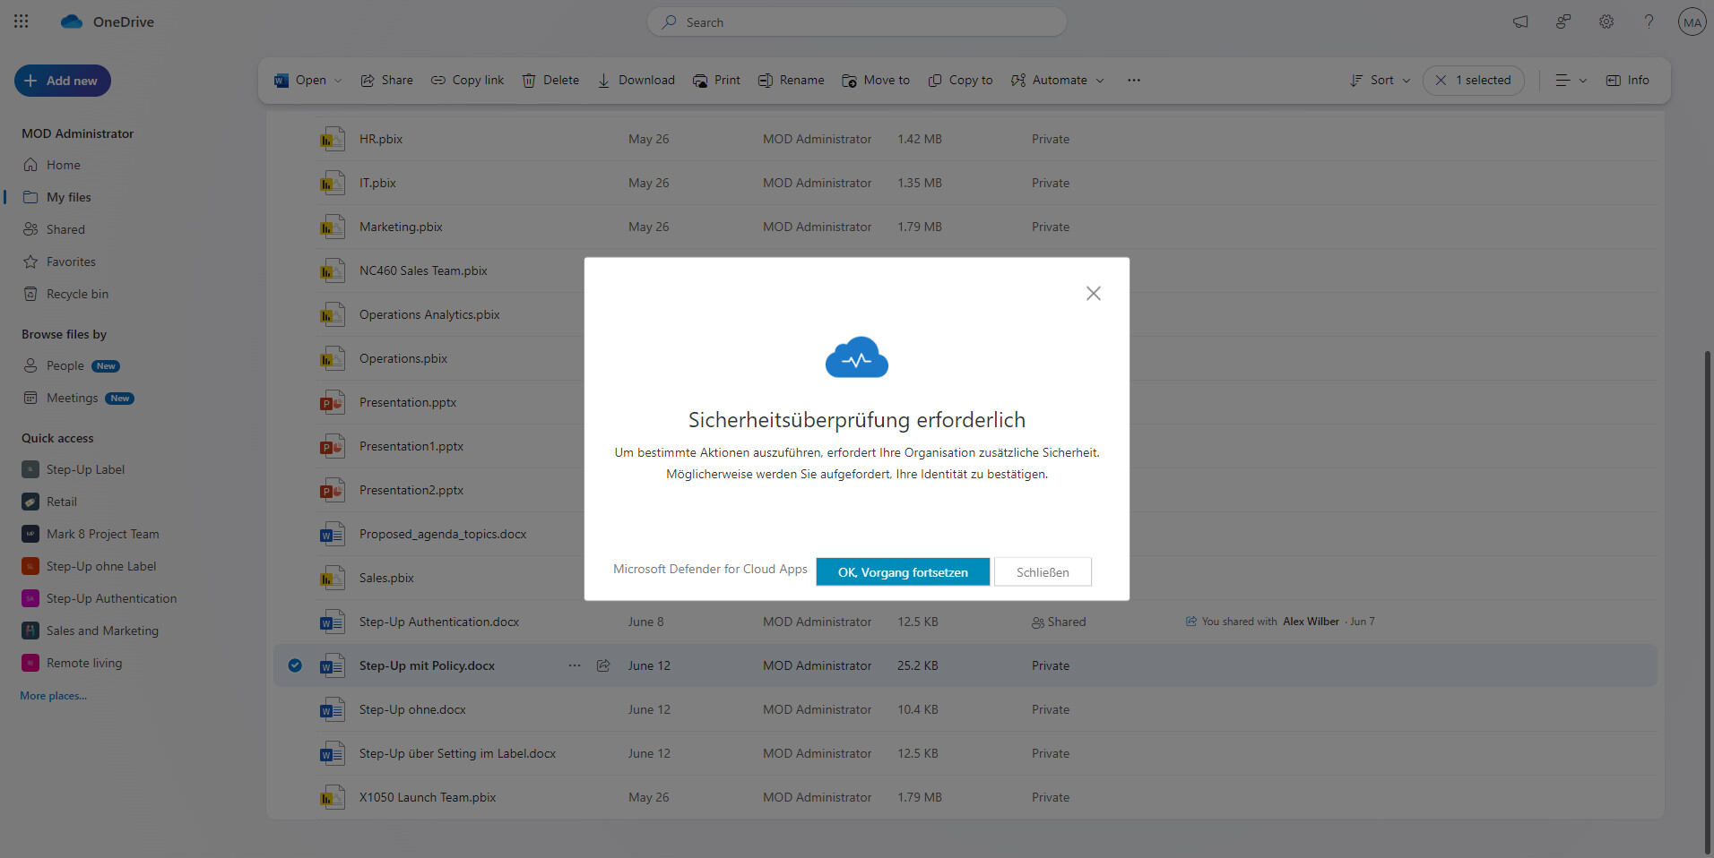Click the Share toolbar button
1714x858 pixels.
tap(386, 80)
